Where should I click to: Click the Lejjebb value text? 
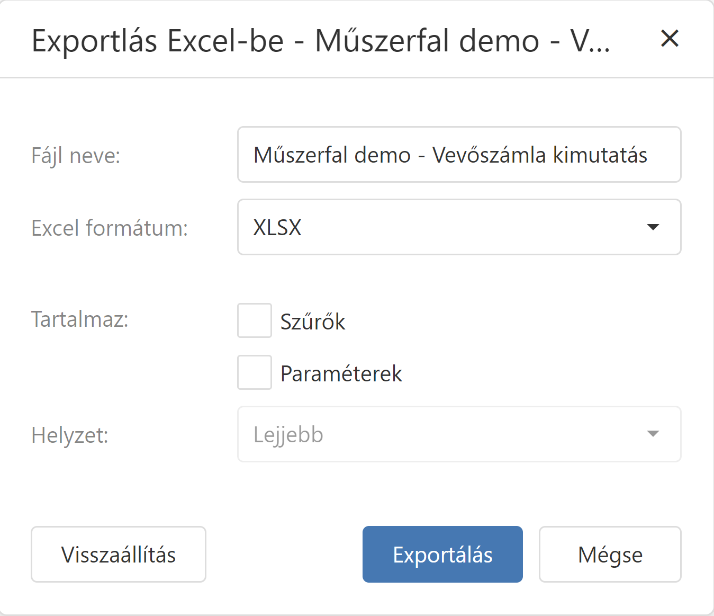tap(288, 435)
